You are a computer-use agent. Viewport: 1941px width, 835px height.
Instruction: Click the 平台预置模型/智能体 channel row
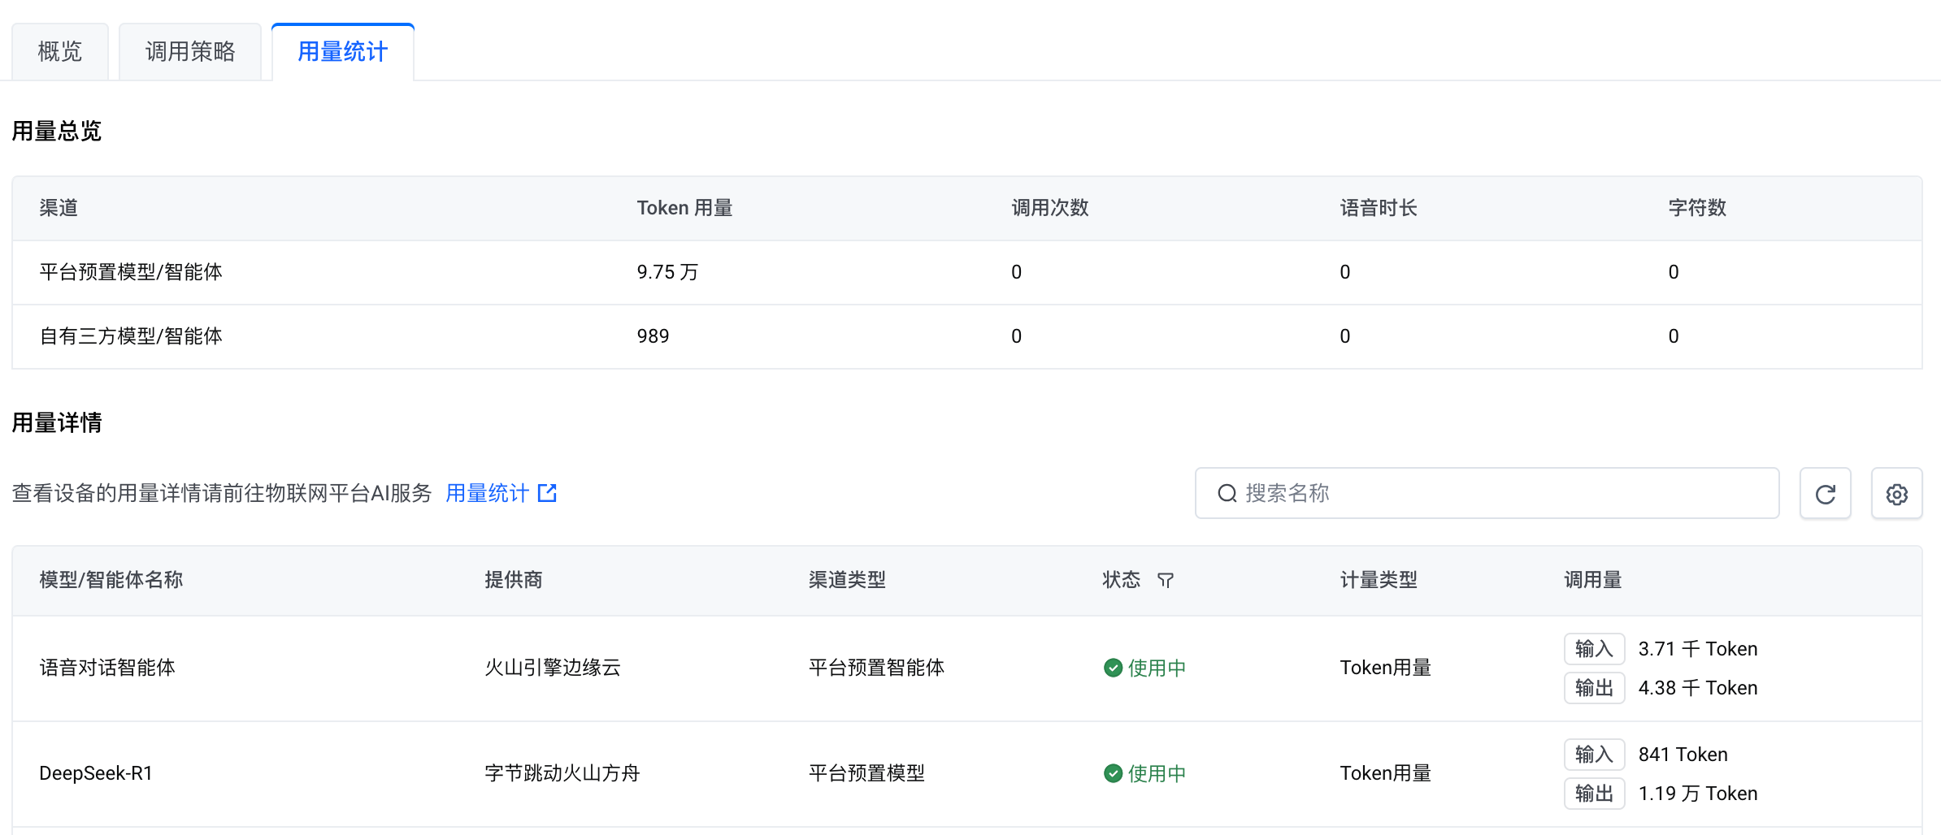(131, 272)
